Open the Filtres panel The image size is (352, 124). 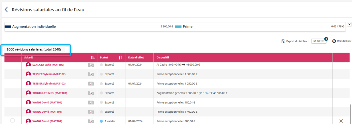pyautogui.click(x=319, y=41)
